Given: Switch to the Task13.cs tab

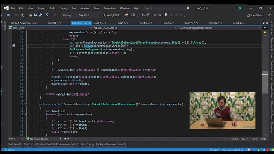Looking at the screenshot, I should (238, 23).
